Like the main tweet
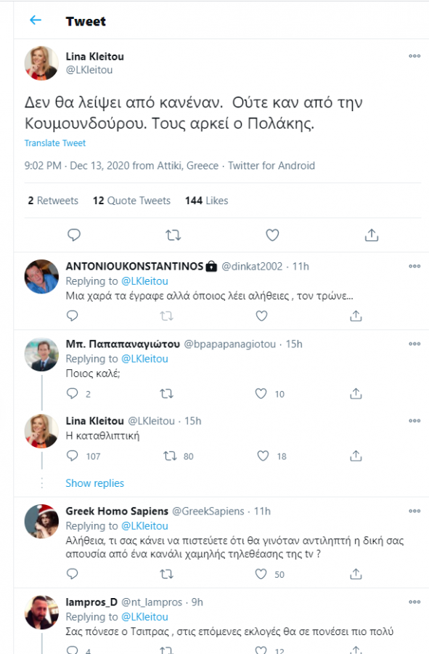The width and height of the screenshot is (429, 654). [x=271, y=234]
